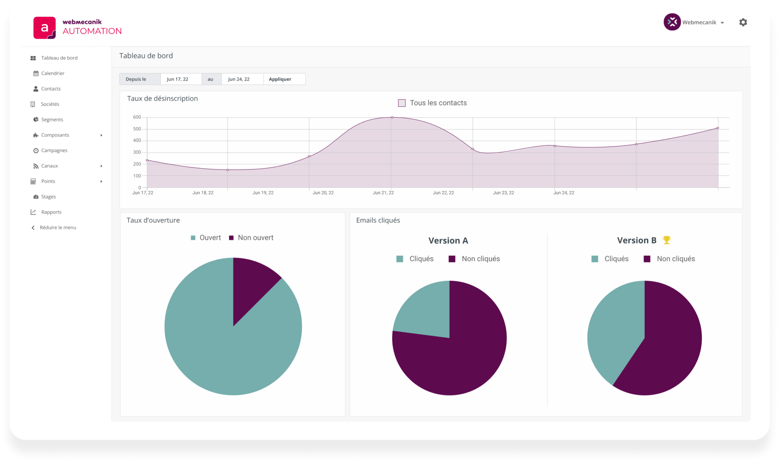Click the Segments pie-chart icon
Viewport: 779px width, 462px height.
(x=35, y=119)
